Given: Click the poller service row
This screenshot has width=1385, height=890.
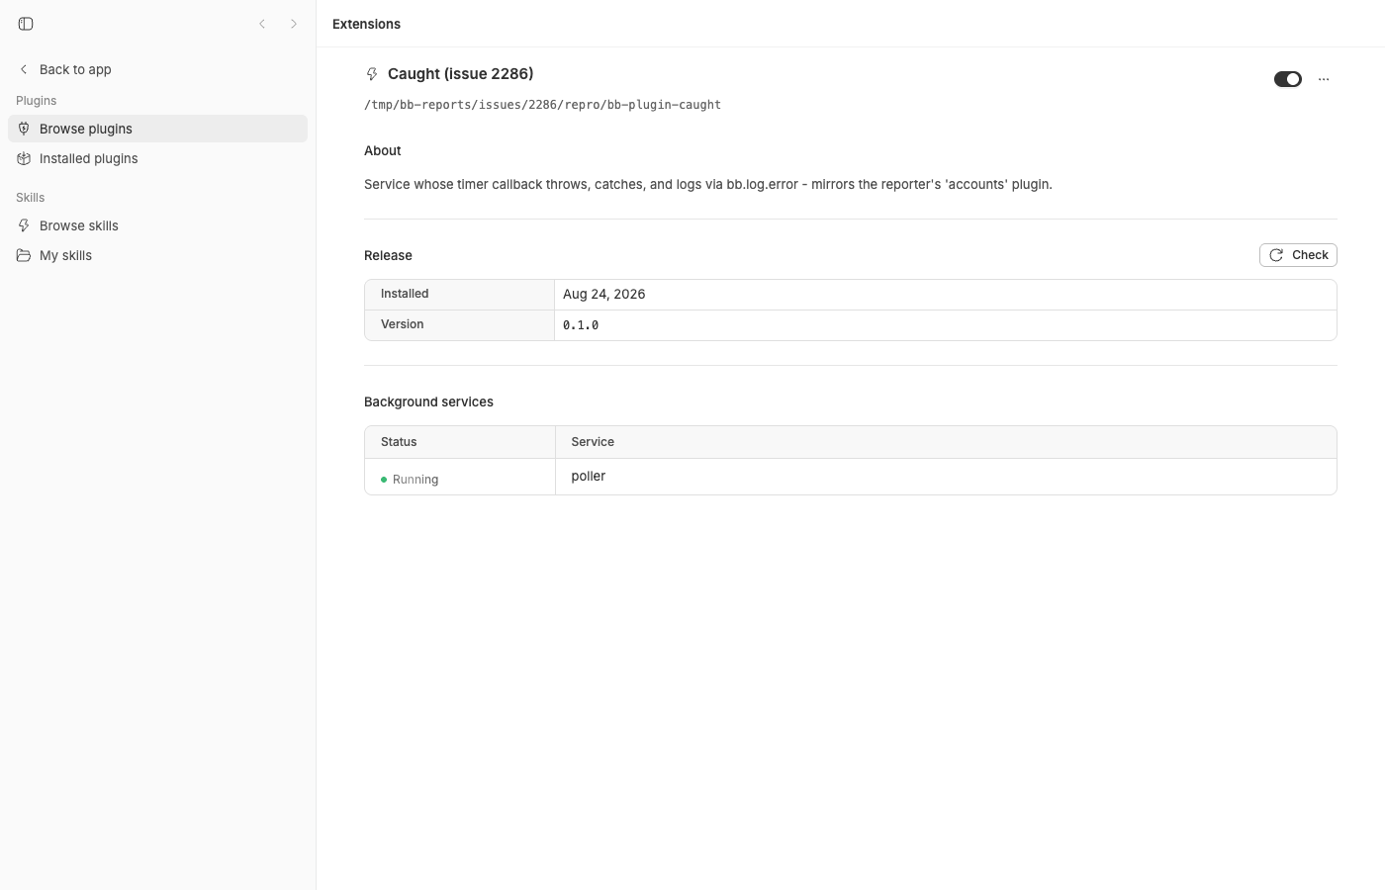Looking at the screenshot, I should tap(851, 477).
